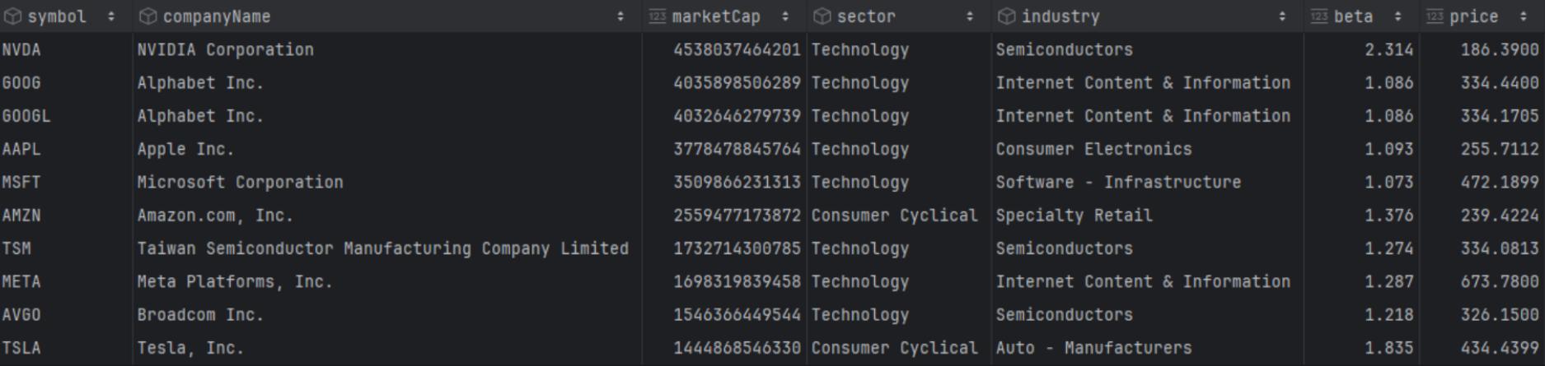1545x366 pixels.
Task: Select the beta value 2.314 cell
Action: click(1388, 50)
